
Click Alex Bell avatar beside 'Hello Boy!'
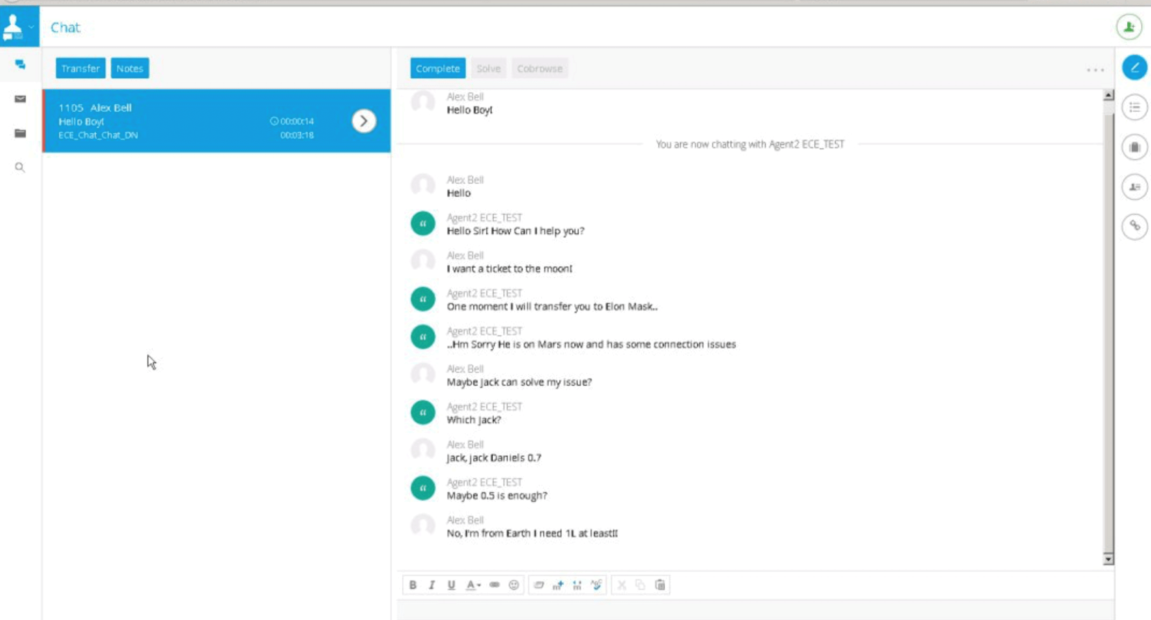(423, 102)
